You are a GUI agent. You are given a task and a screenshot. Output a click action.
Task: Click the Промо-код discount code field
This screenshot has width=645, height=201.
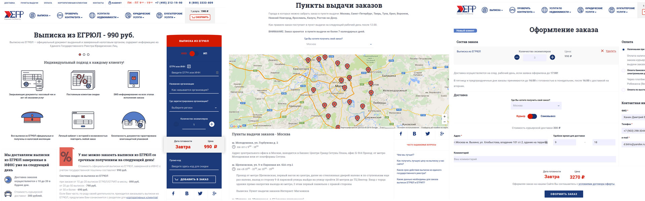[x=194, y=166]
